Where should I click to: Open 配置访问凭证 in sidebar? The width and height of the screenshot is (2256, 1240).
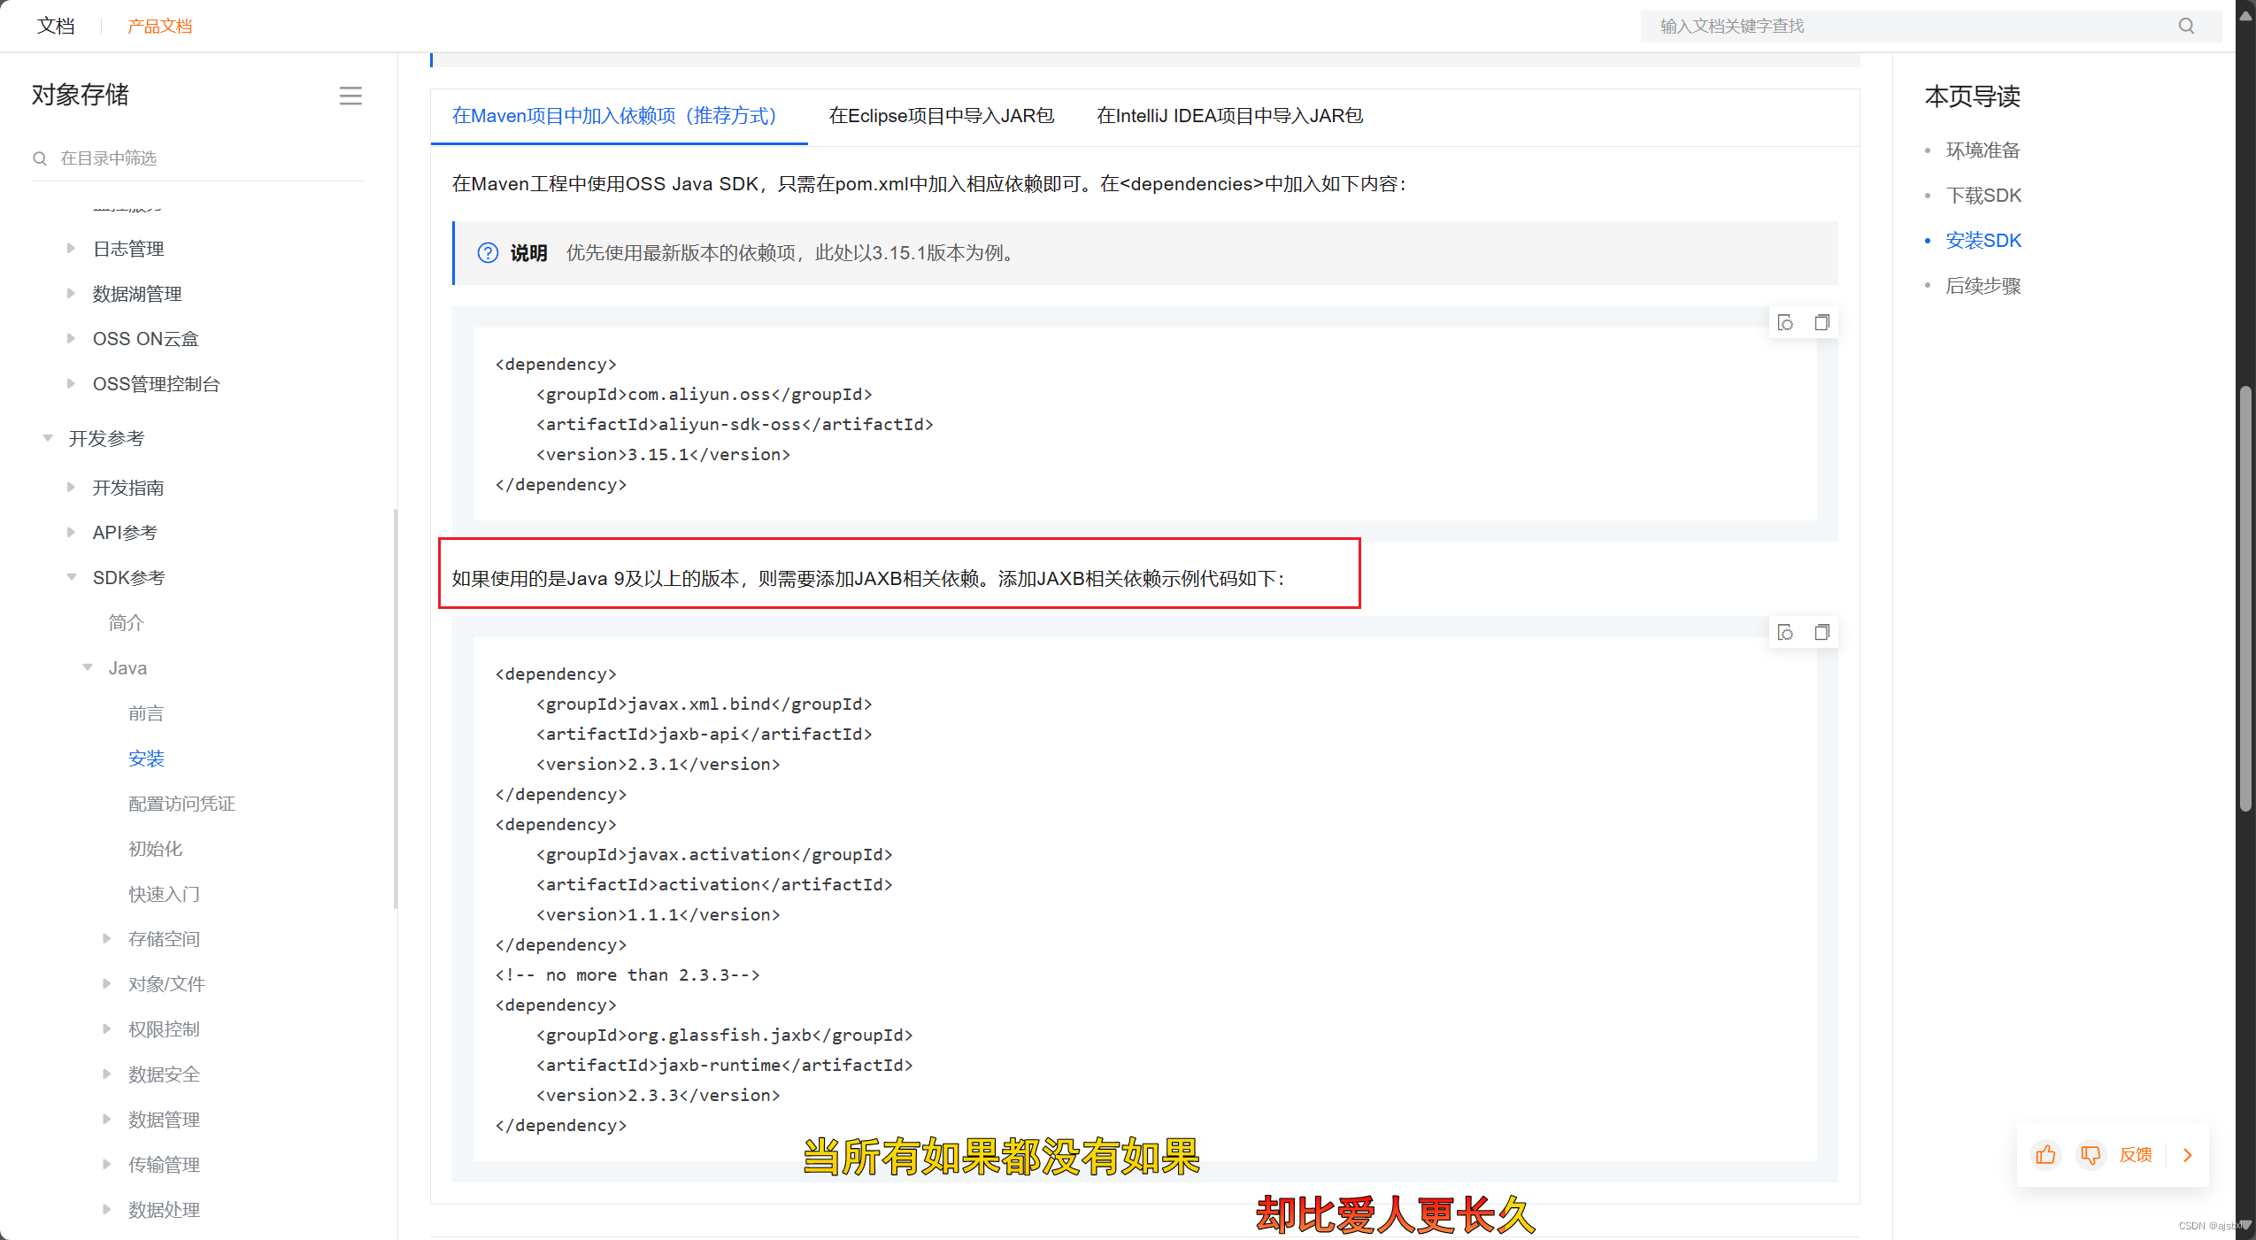[x=181, y=804]
